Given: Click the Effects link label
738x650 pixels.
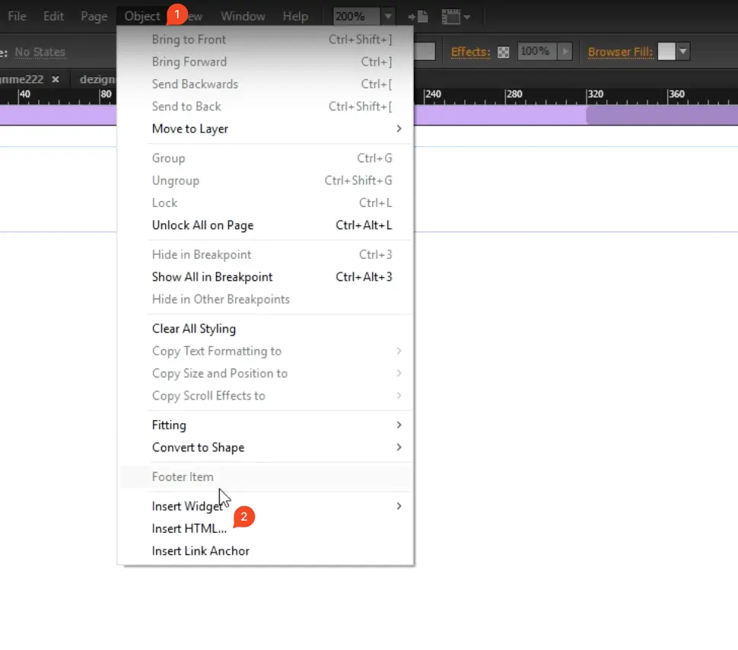Looking at the screenshot, I should [470, 52].
